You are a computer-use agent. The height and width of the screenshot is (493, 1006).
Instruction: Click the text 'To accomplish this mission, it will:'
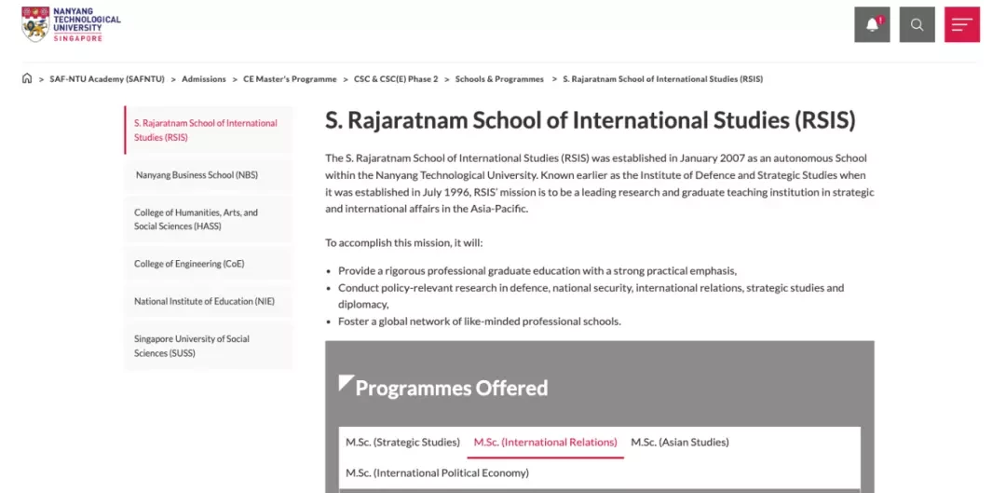tap(403, 242)
